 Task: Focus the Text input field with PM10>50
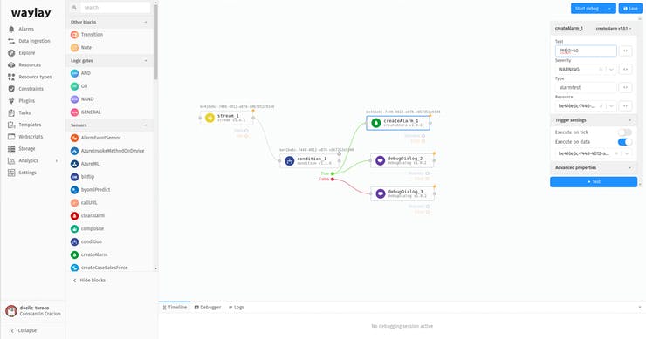pos(586,51)
